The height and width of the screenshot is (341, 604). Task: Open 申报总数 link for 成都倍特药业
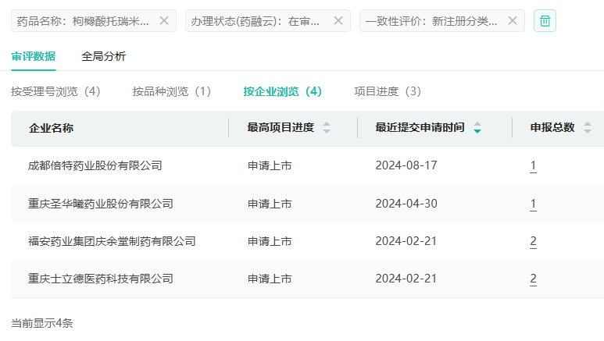533,165
